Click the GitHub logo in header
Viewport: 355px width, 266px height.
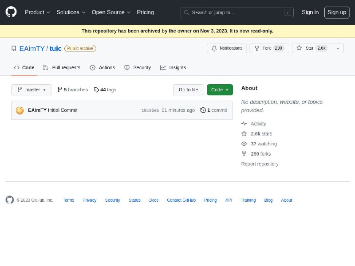[x=11, y=12]
